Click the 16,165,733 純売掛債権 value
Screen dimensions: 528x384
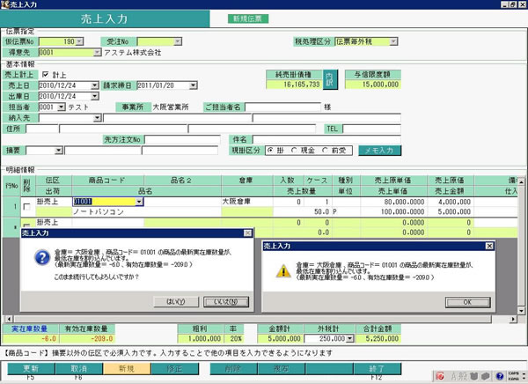coord(294,85)
